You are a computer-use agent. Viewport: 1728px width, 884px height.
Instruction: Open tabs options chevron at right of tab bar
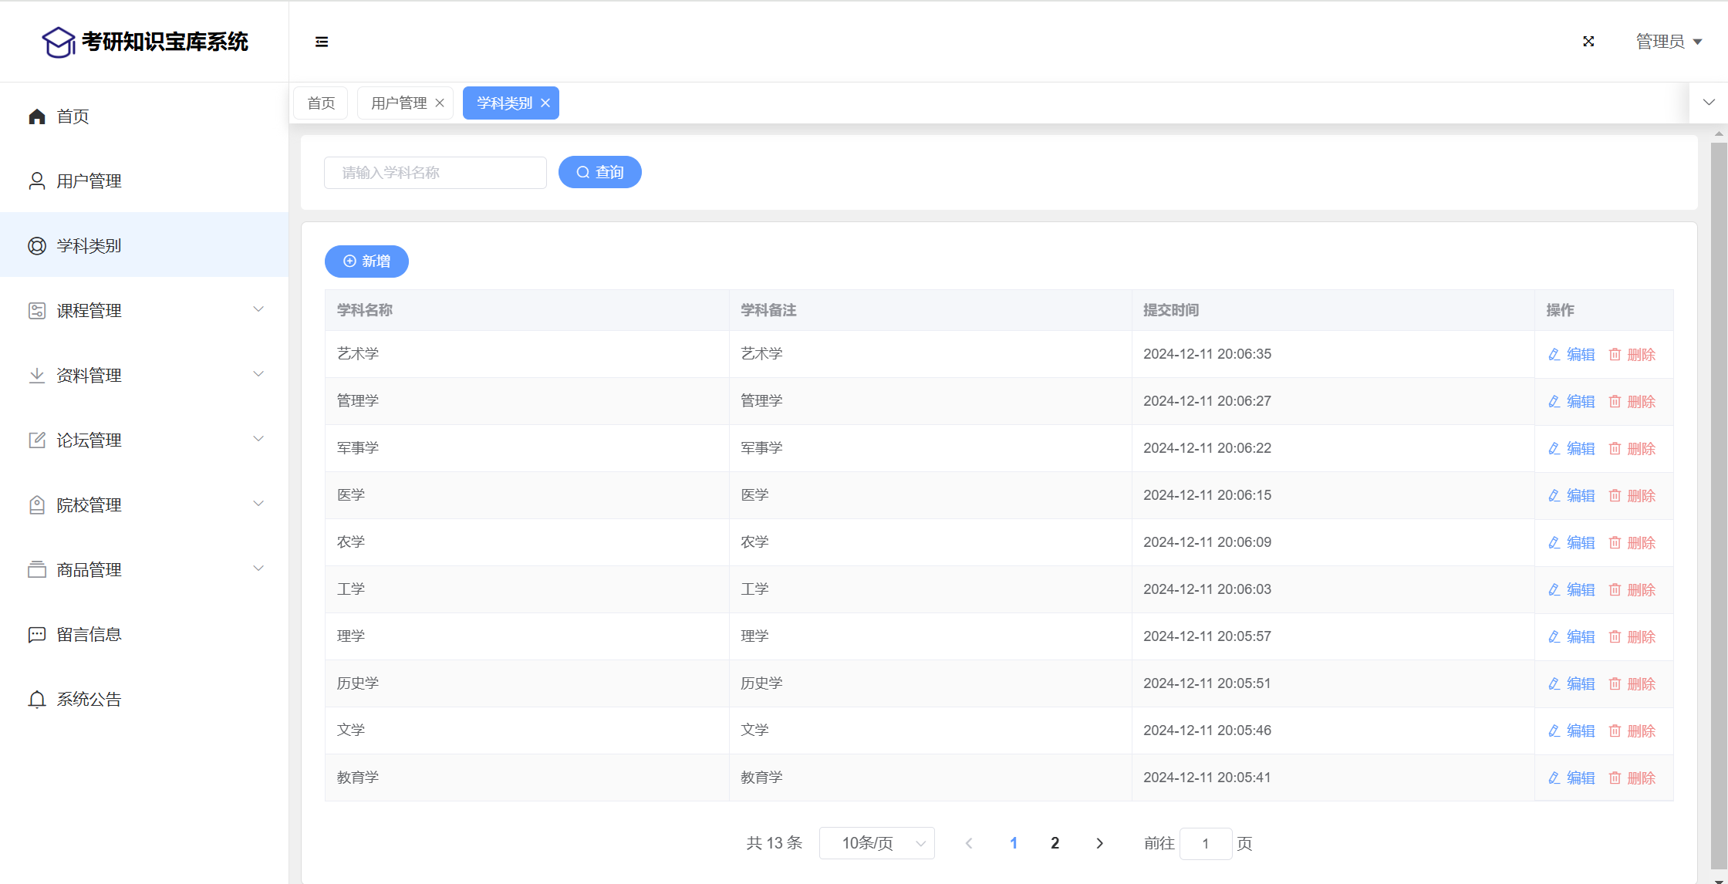tap(1709, 103)
